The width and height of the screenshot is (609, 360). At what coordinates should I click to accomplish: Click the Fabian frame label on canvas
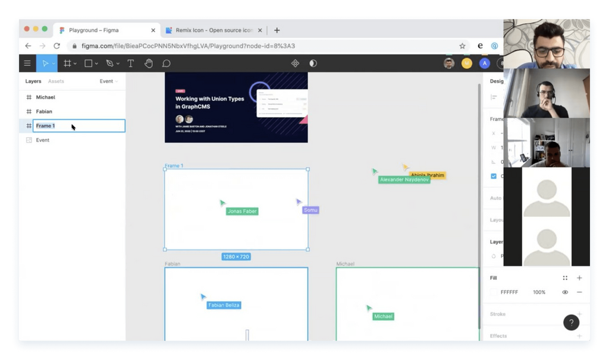172,264
